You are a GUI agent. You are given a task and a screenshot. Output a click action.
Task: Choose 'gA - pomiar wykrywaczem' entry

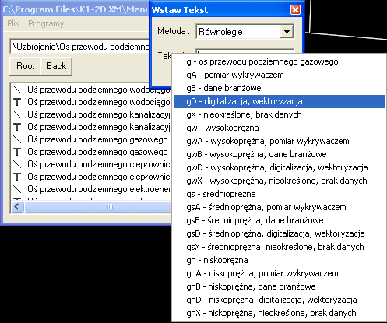[x=279, y=75]
